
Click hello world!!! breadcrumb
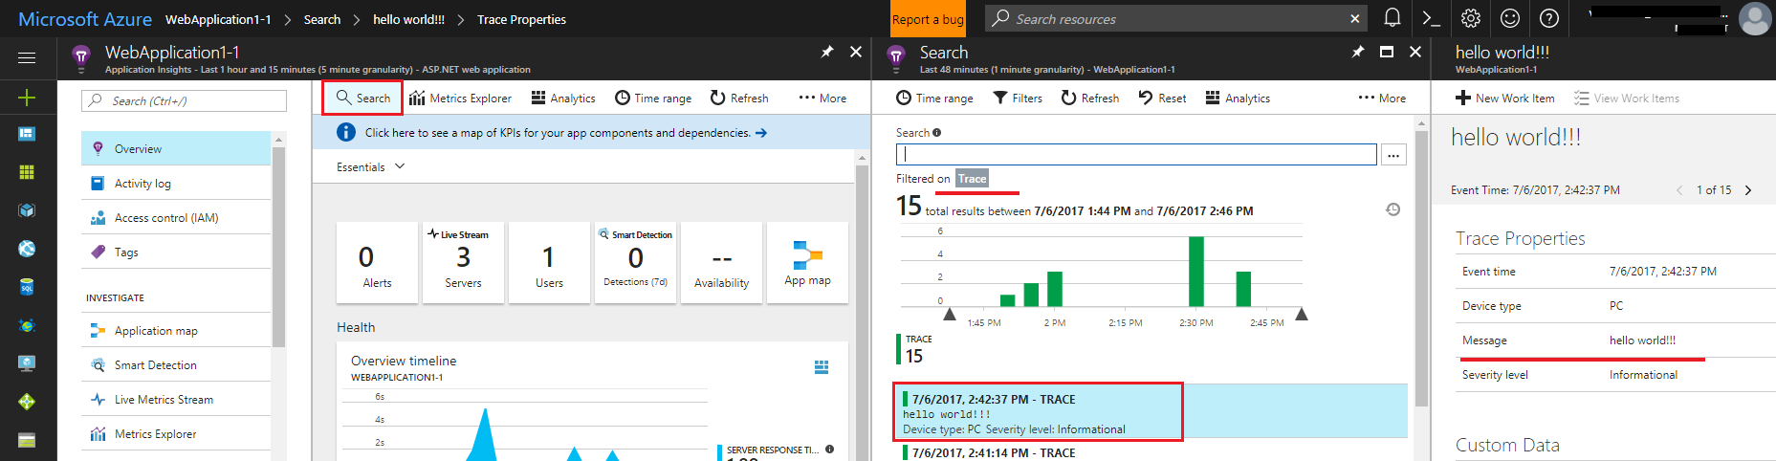tap(408, 19)
